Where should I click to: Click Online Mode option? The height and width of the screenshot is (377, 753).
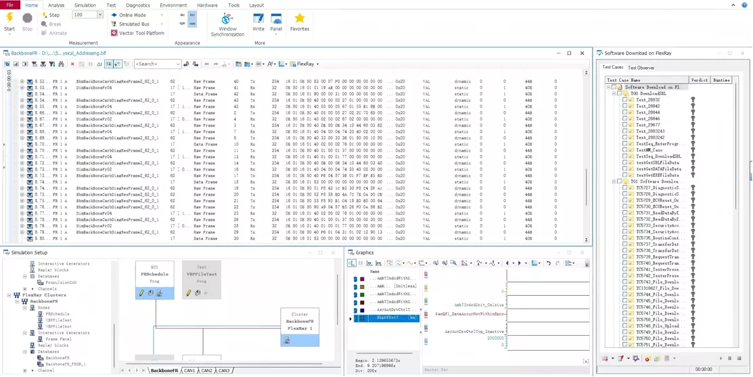132,15
